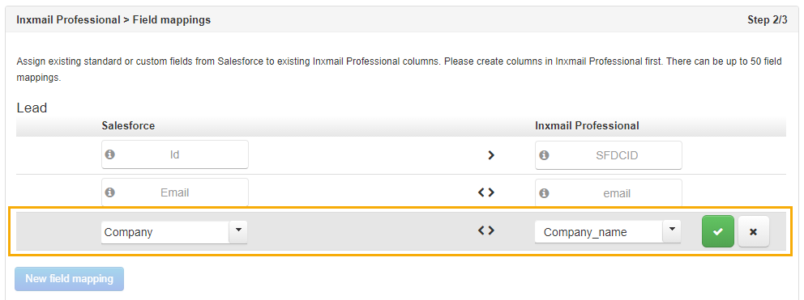Image resolution: width=804 pixels, height=300 pixels.
Task: Click the SFDCID column field
Action: 609,155
